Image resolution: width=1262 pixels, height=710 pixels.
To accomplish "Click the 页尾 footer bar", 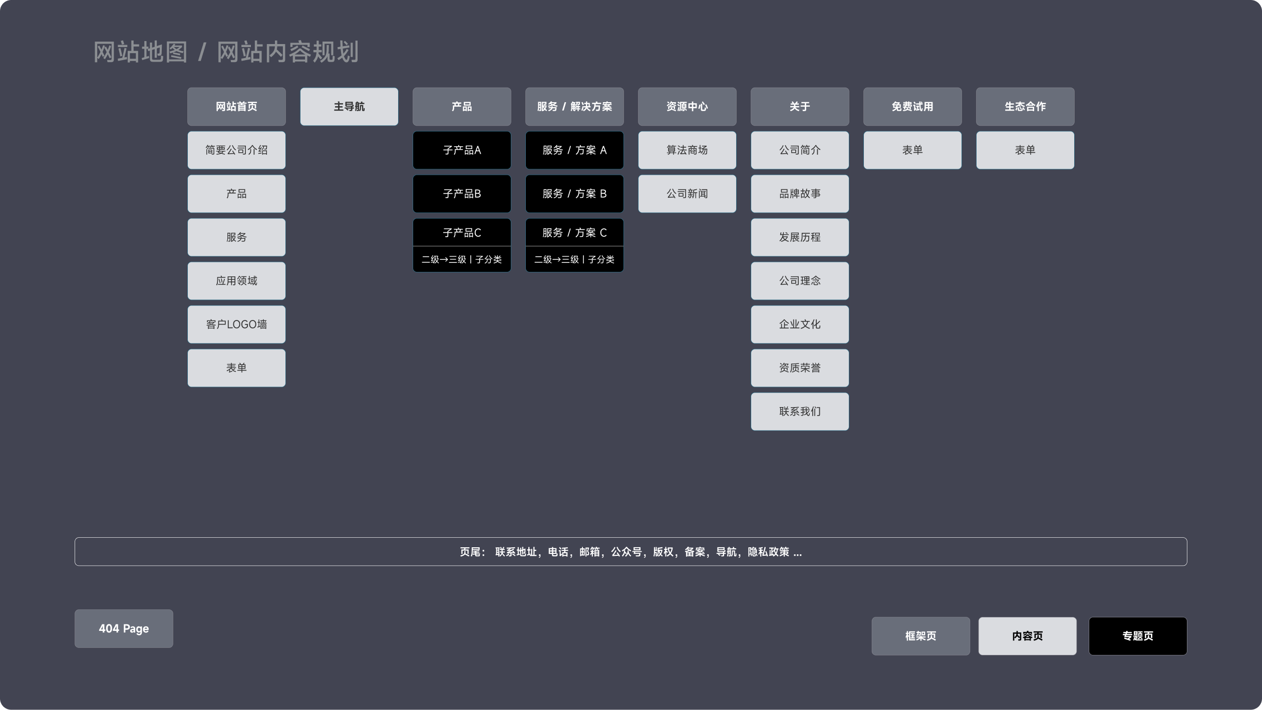I will pos(630,551).
